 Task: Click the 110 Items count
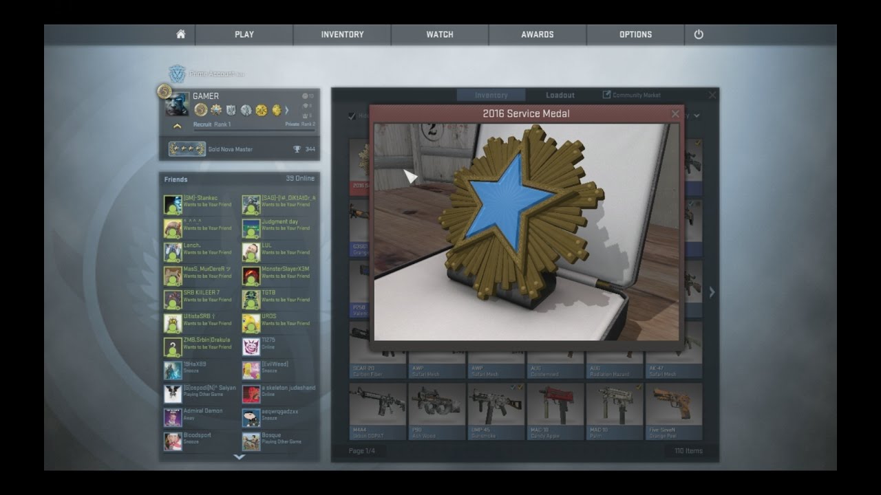pos(688,451)
